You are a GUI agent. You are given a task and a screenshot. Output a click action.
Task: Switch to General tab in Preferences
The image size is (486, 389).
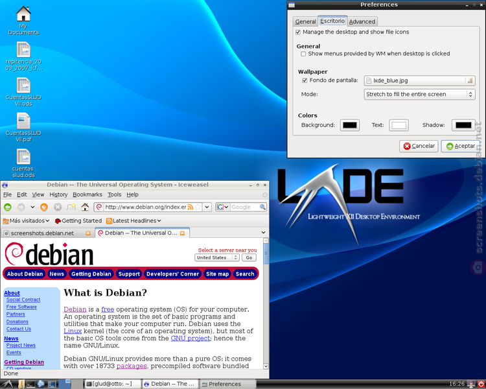pyautogui.click(x=305, y=21)
